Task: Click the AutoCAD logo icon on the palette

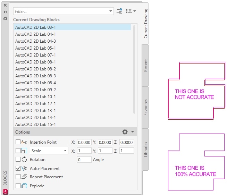Action: (5, 191)
